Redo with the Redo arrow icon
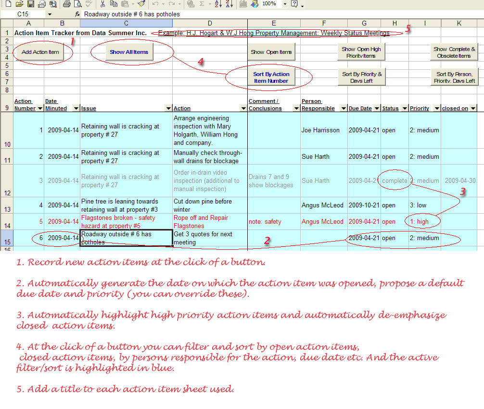The width and height of the screenshot is (484, 409). tap(172, 4)
